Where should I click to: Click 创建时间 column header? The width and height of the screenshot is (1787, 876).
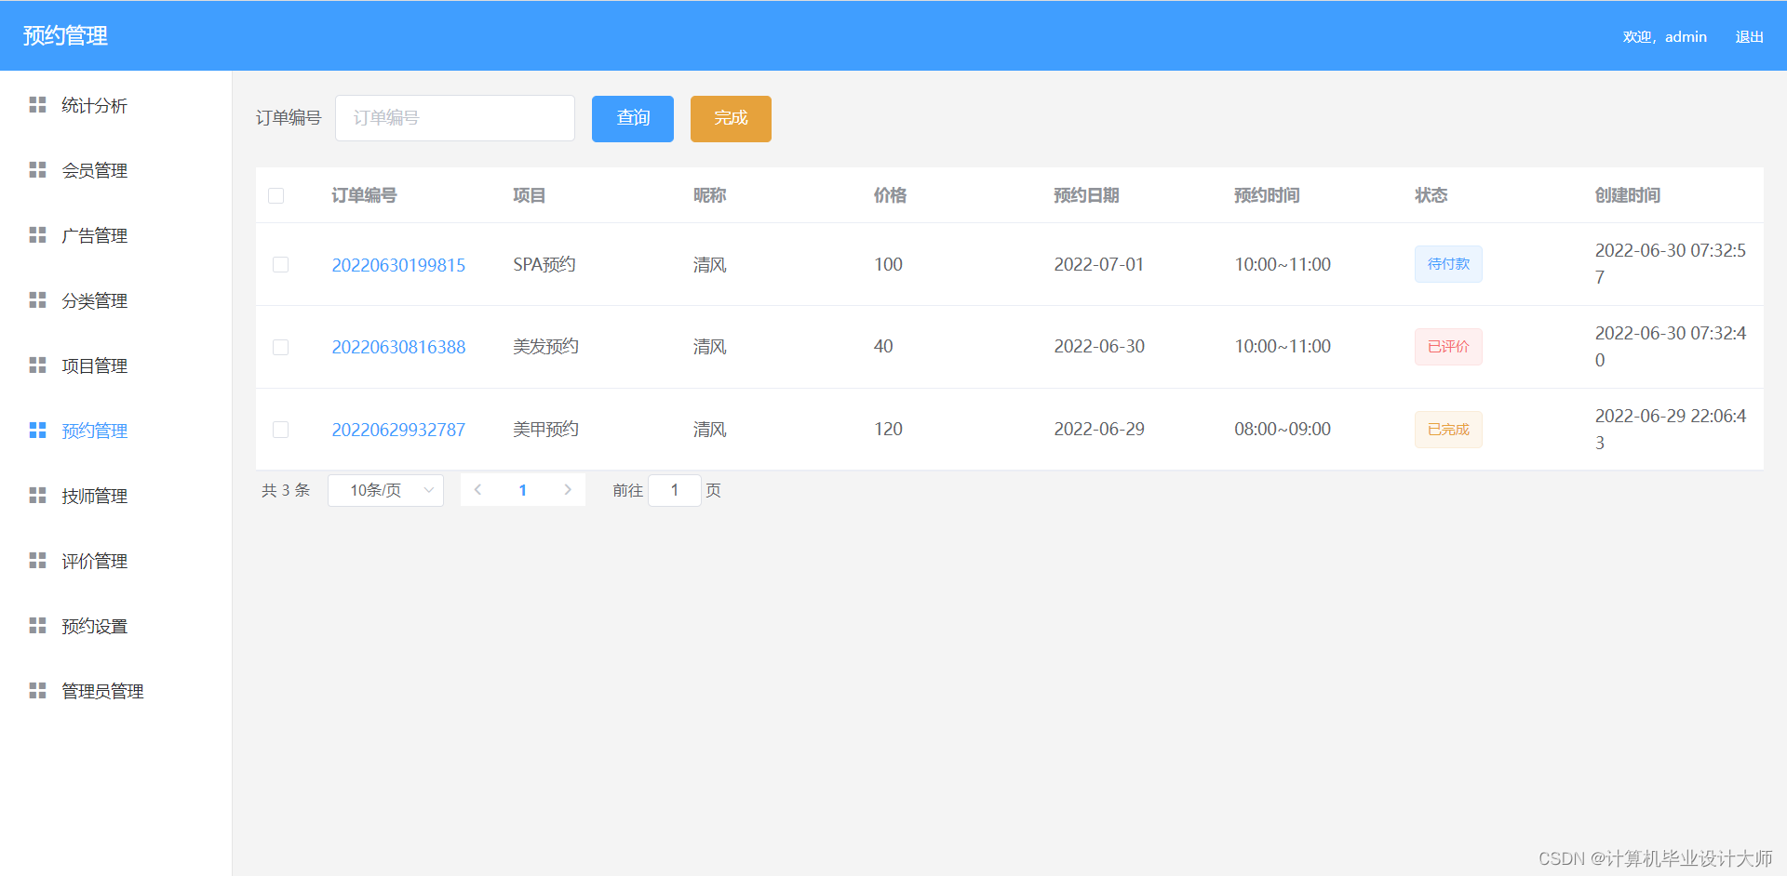click(x=1628, y=195)
